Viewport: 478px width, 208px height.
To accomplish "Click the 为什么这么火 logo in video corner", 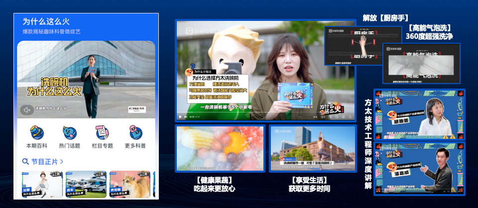I will click(331, 108).
